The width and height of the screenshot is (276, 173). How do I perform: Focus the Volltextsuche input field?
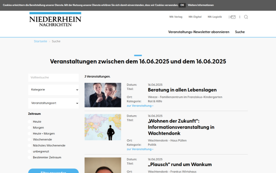(53, 78)
